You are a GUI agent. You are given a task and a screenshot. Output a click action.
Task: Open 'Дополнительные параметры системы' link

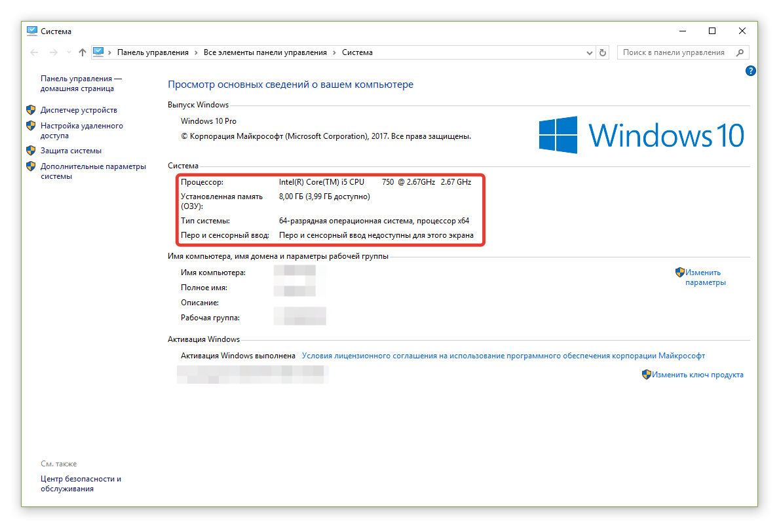(x=93, y=172)
